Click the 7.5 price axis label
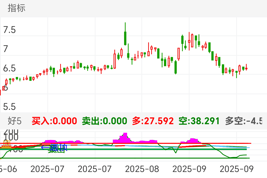This screenshot has height=178, width=267. tap(10, 30)
